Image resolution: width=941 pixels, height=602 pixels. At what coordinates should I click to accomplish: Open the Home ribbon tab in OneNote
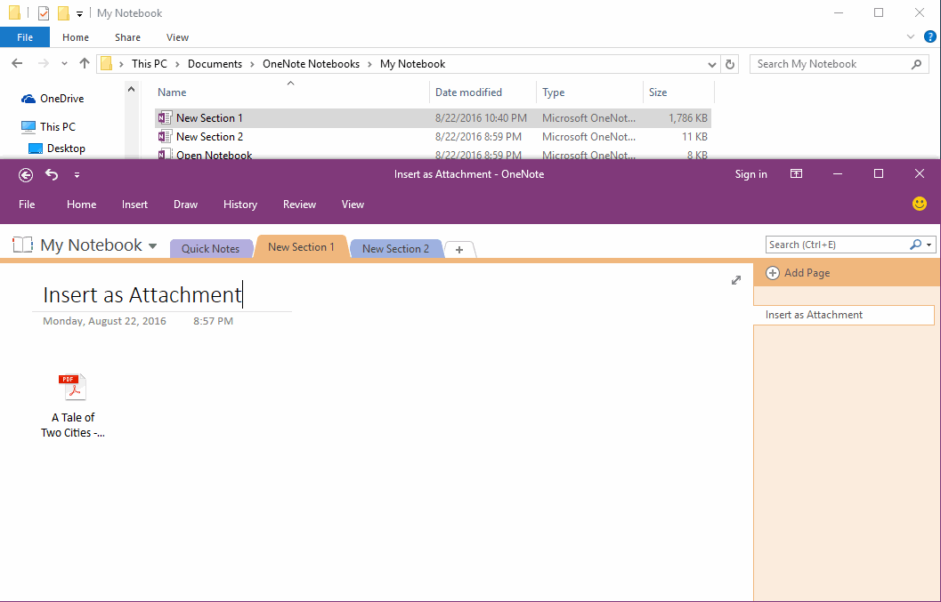82,205
